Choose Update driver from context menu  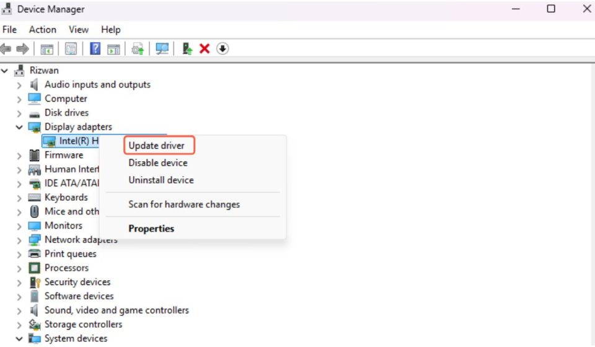156,146
